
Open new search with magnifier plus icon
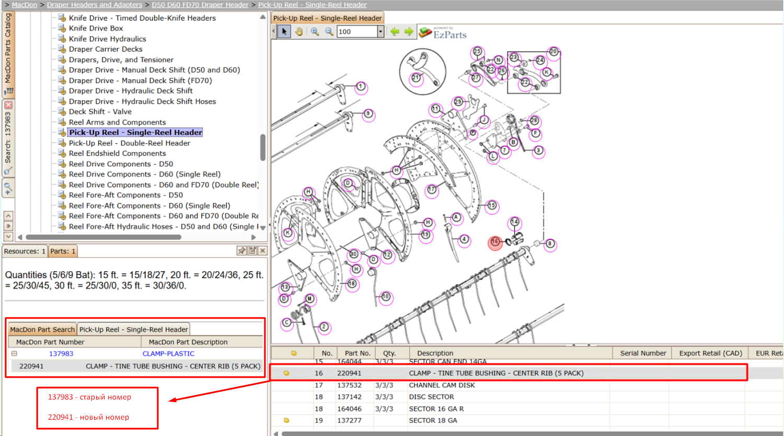8,188
